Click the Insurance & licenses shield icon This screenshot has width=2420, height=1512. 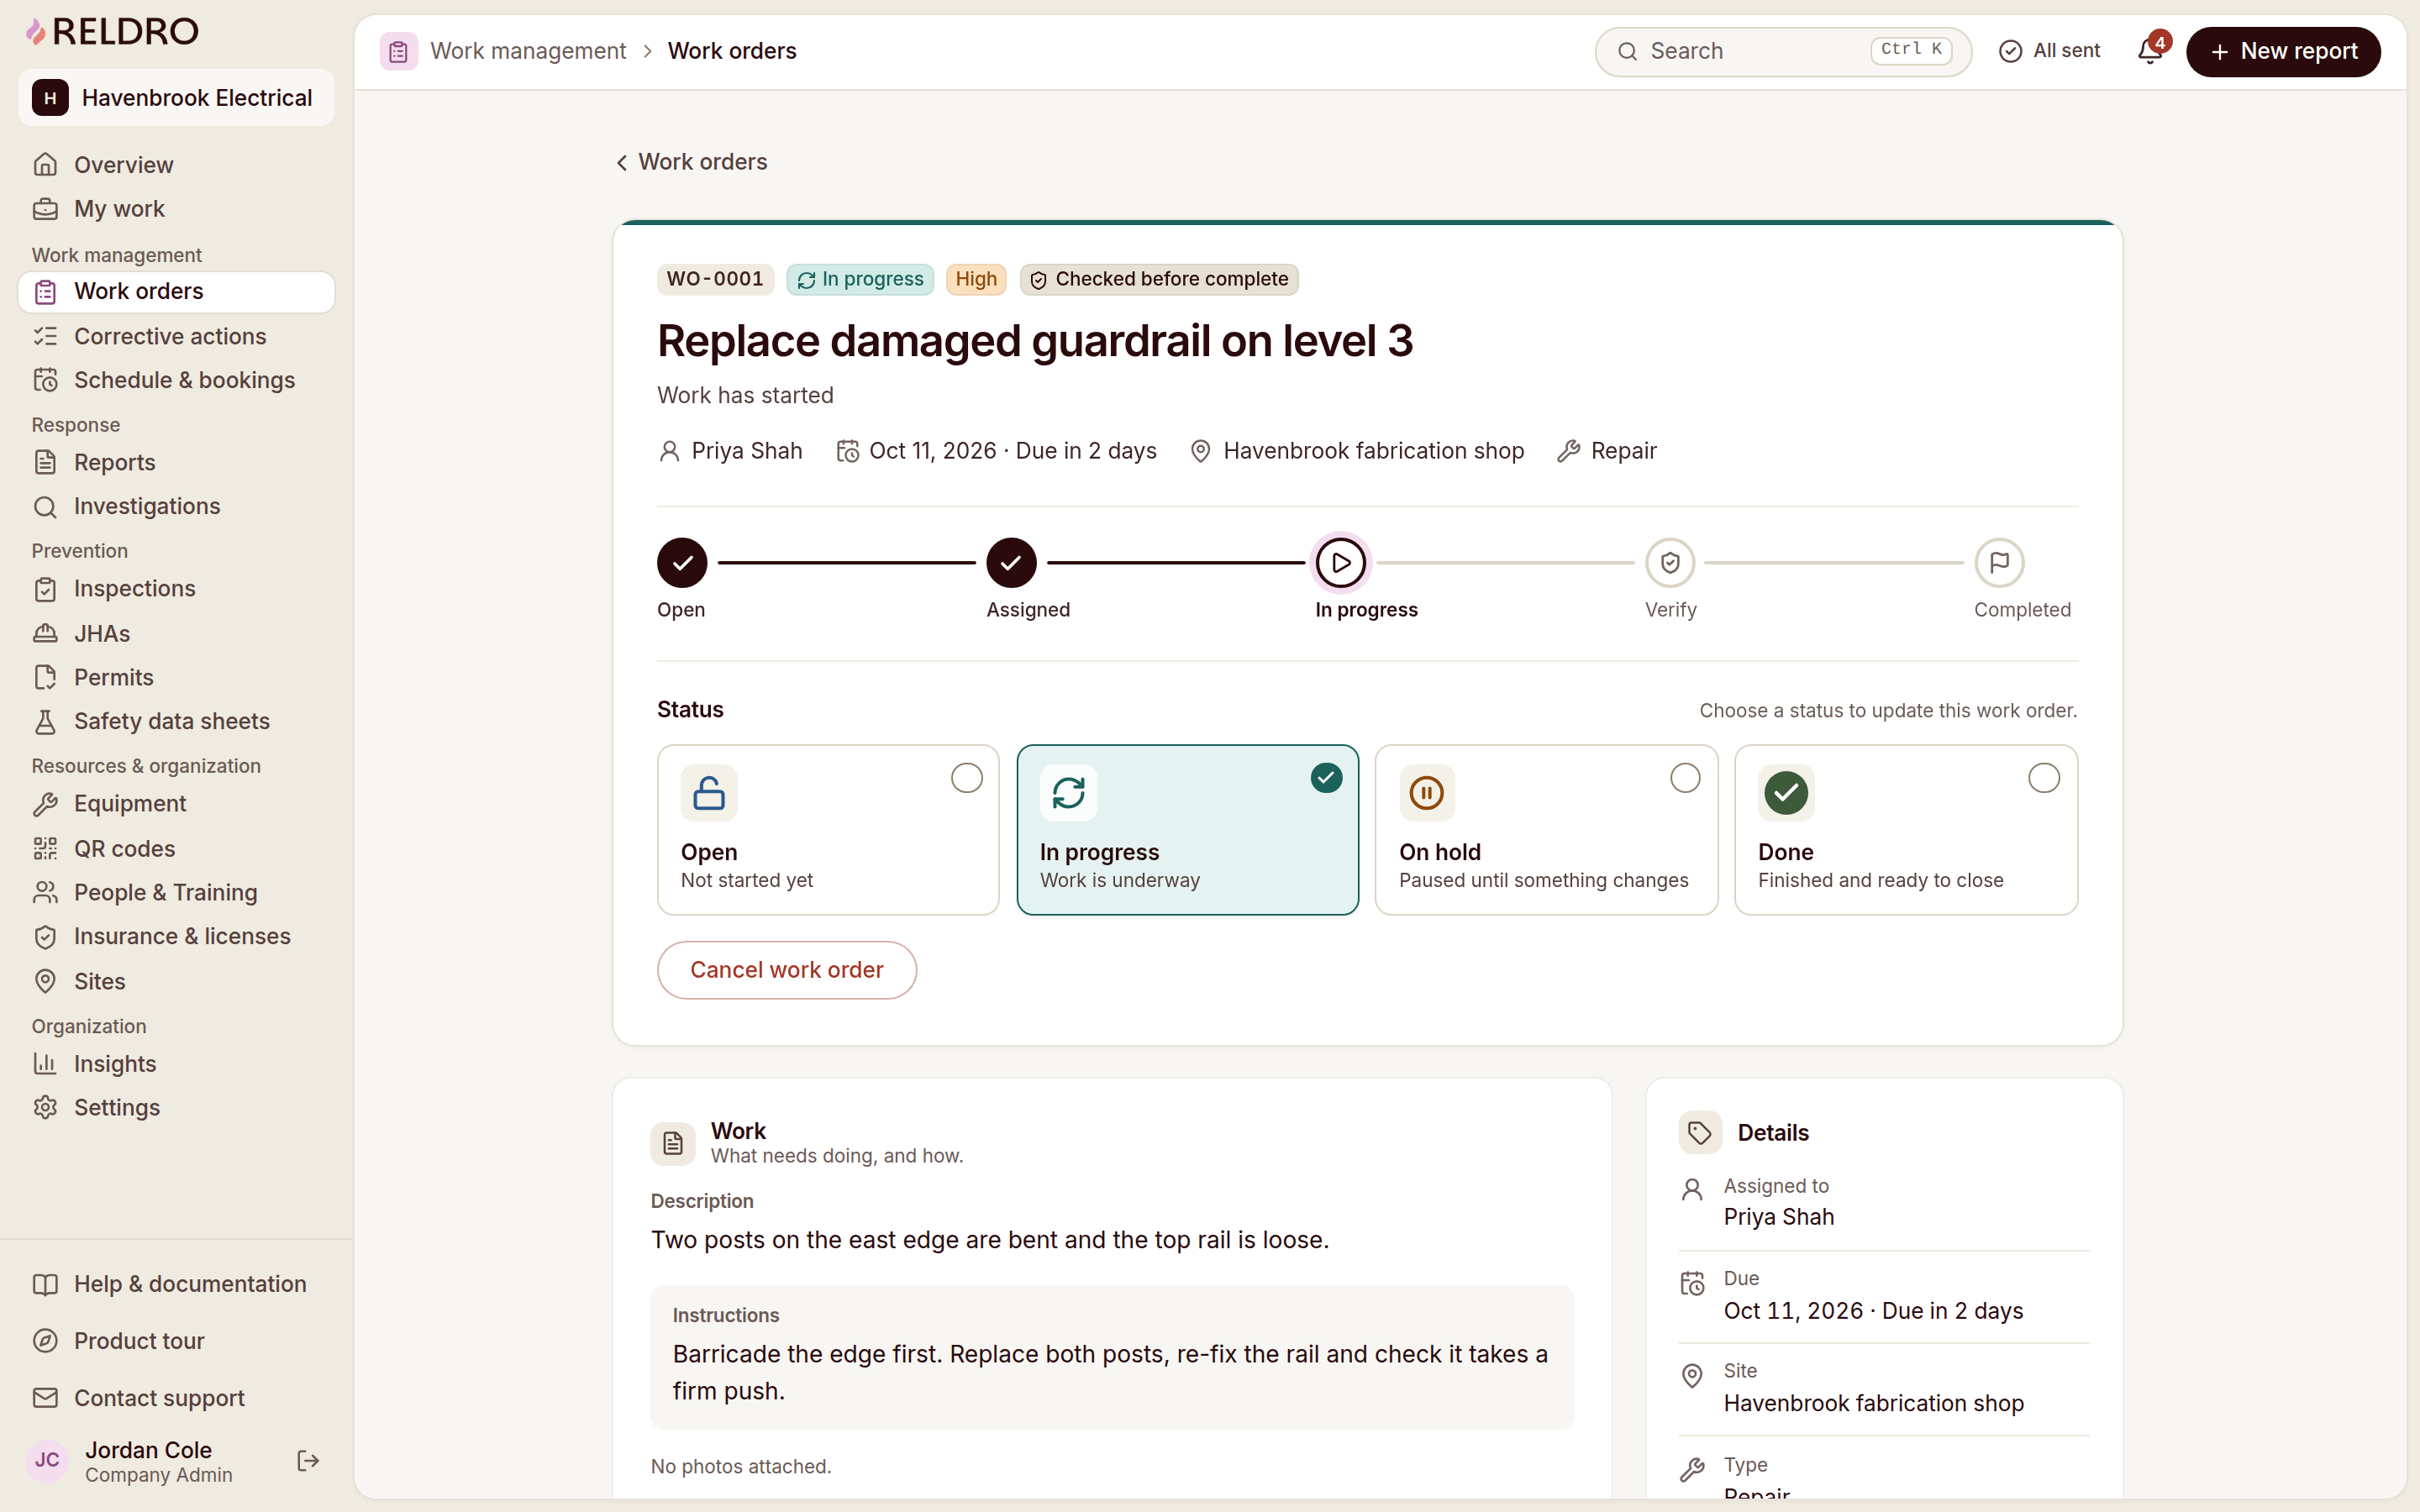click(x=45, y=937)
